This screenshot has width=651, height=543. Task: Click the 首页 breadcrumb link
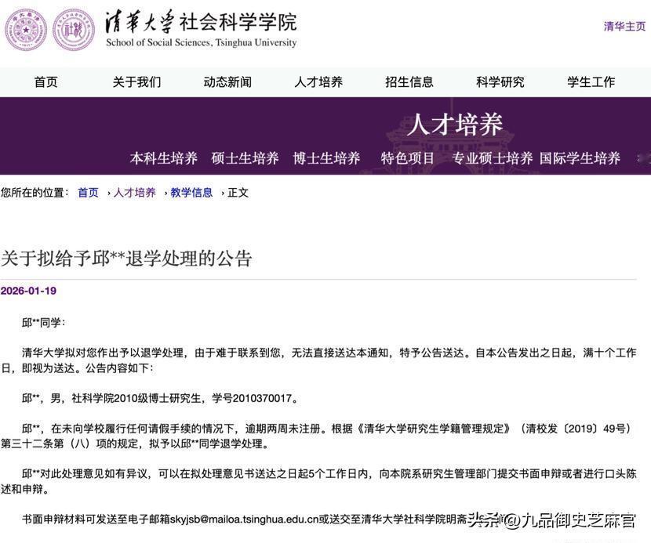click(89, 193)
